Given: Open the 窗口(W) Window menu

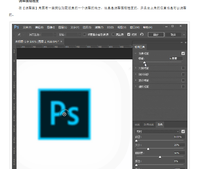Looking at the screenshot, I should click(x=135, y=28).
